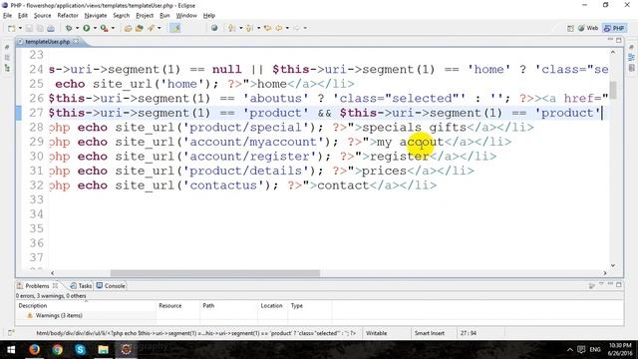Expand the Back history dropdown arrow
Screen dimensions: 638x359
tap(287, 28)
